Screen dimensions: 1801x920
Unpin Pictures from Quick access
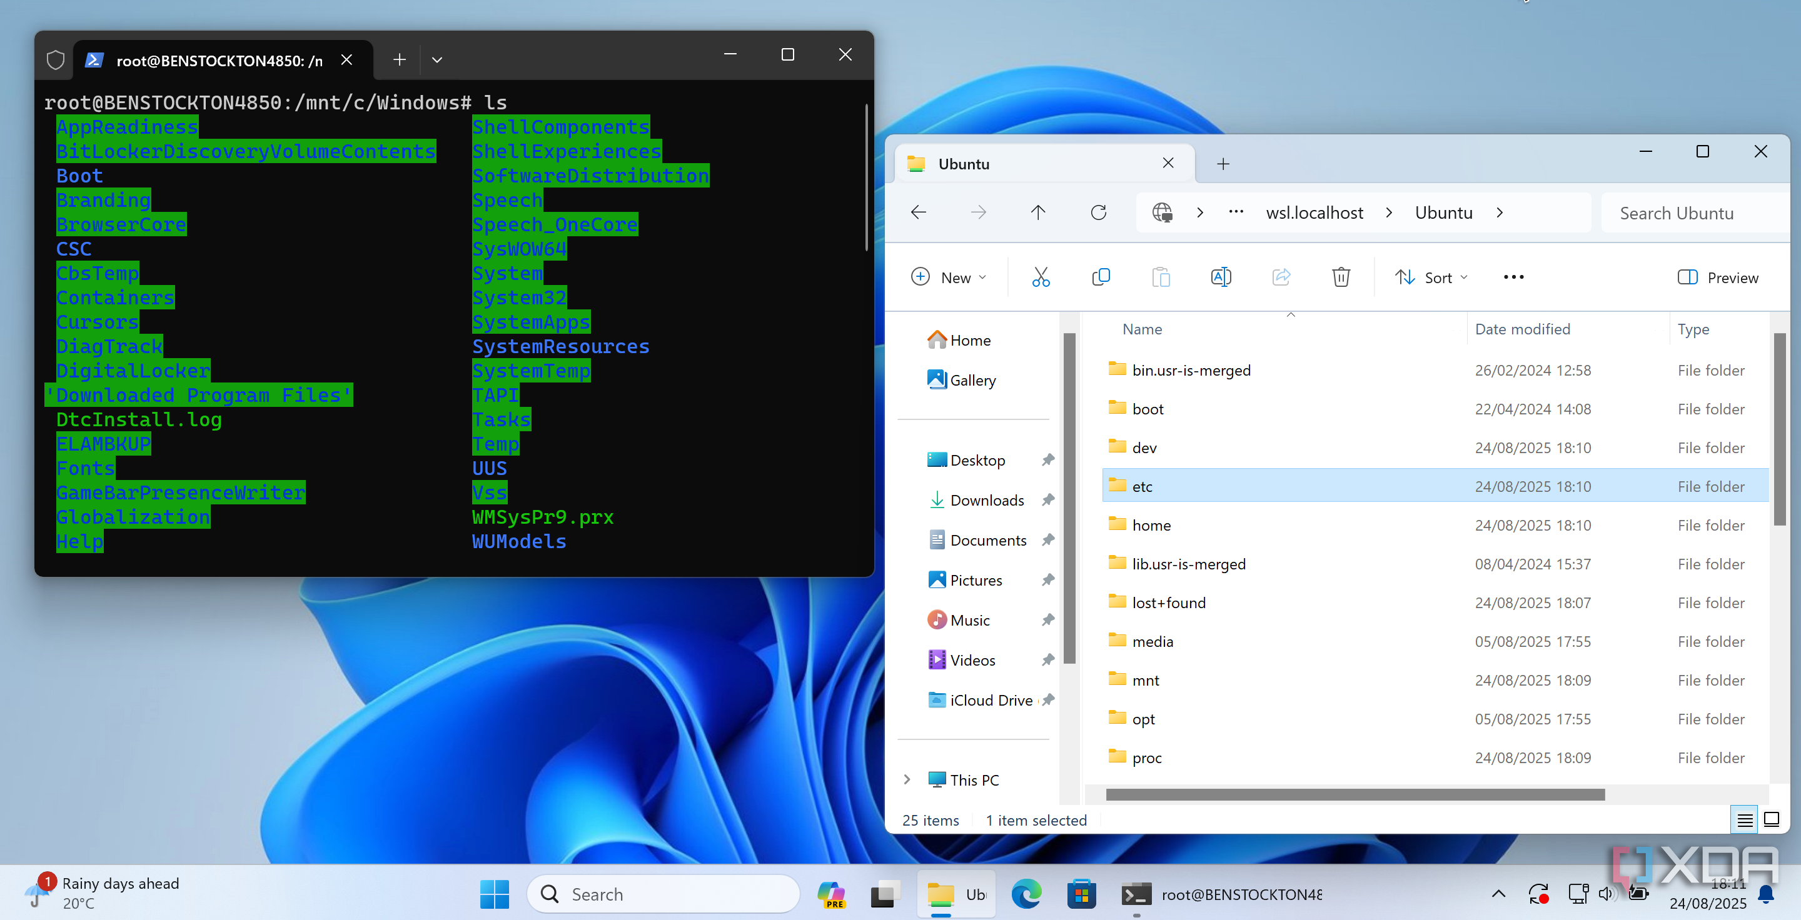coord(1047,579)
